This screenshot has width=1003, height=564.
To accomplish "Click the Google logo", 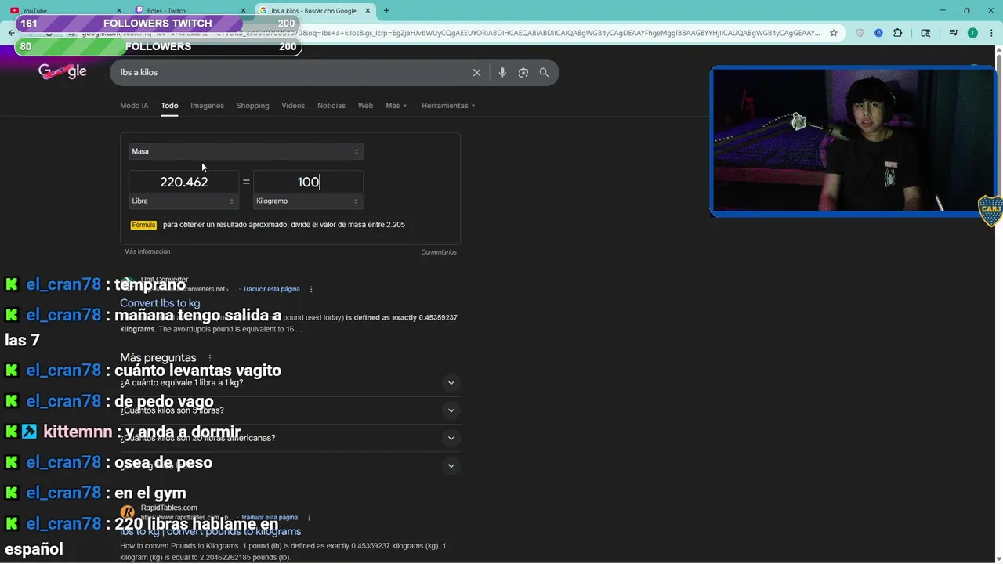I will click(x=63, y=71).
